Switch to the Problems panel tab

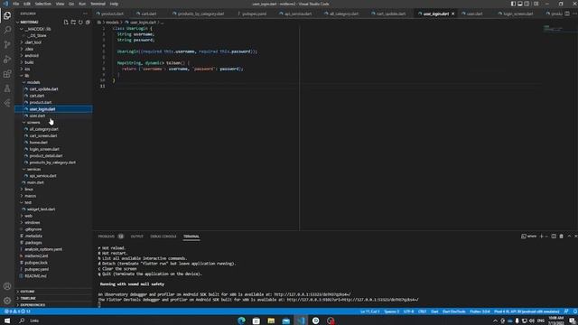pos(107,237)
